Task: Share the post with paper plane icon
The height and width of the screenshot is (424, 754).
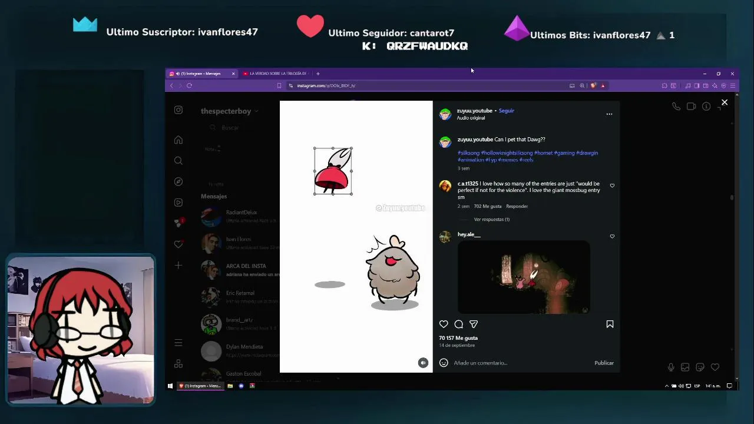Action: point(474,324)
